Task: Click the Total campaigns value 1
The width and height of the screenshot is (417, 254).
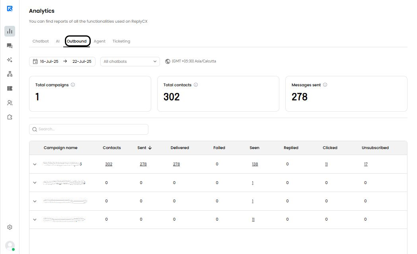Action: click(x=37, y=97)
